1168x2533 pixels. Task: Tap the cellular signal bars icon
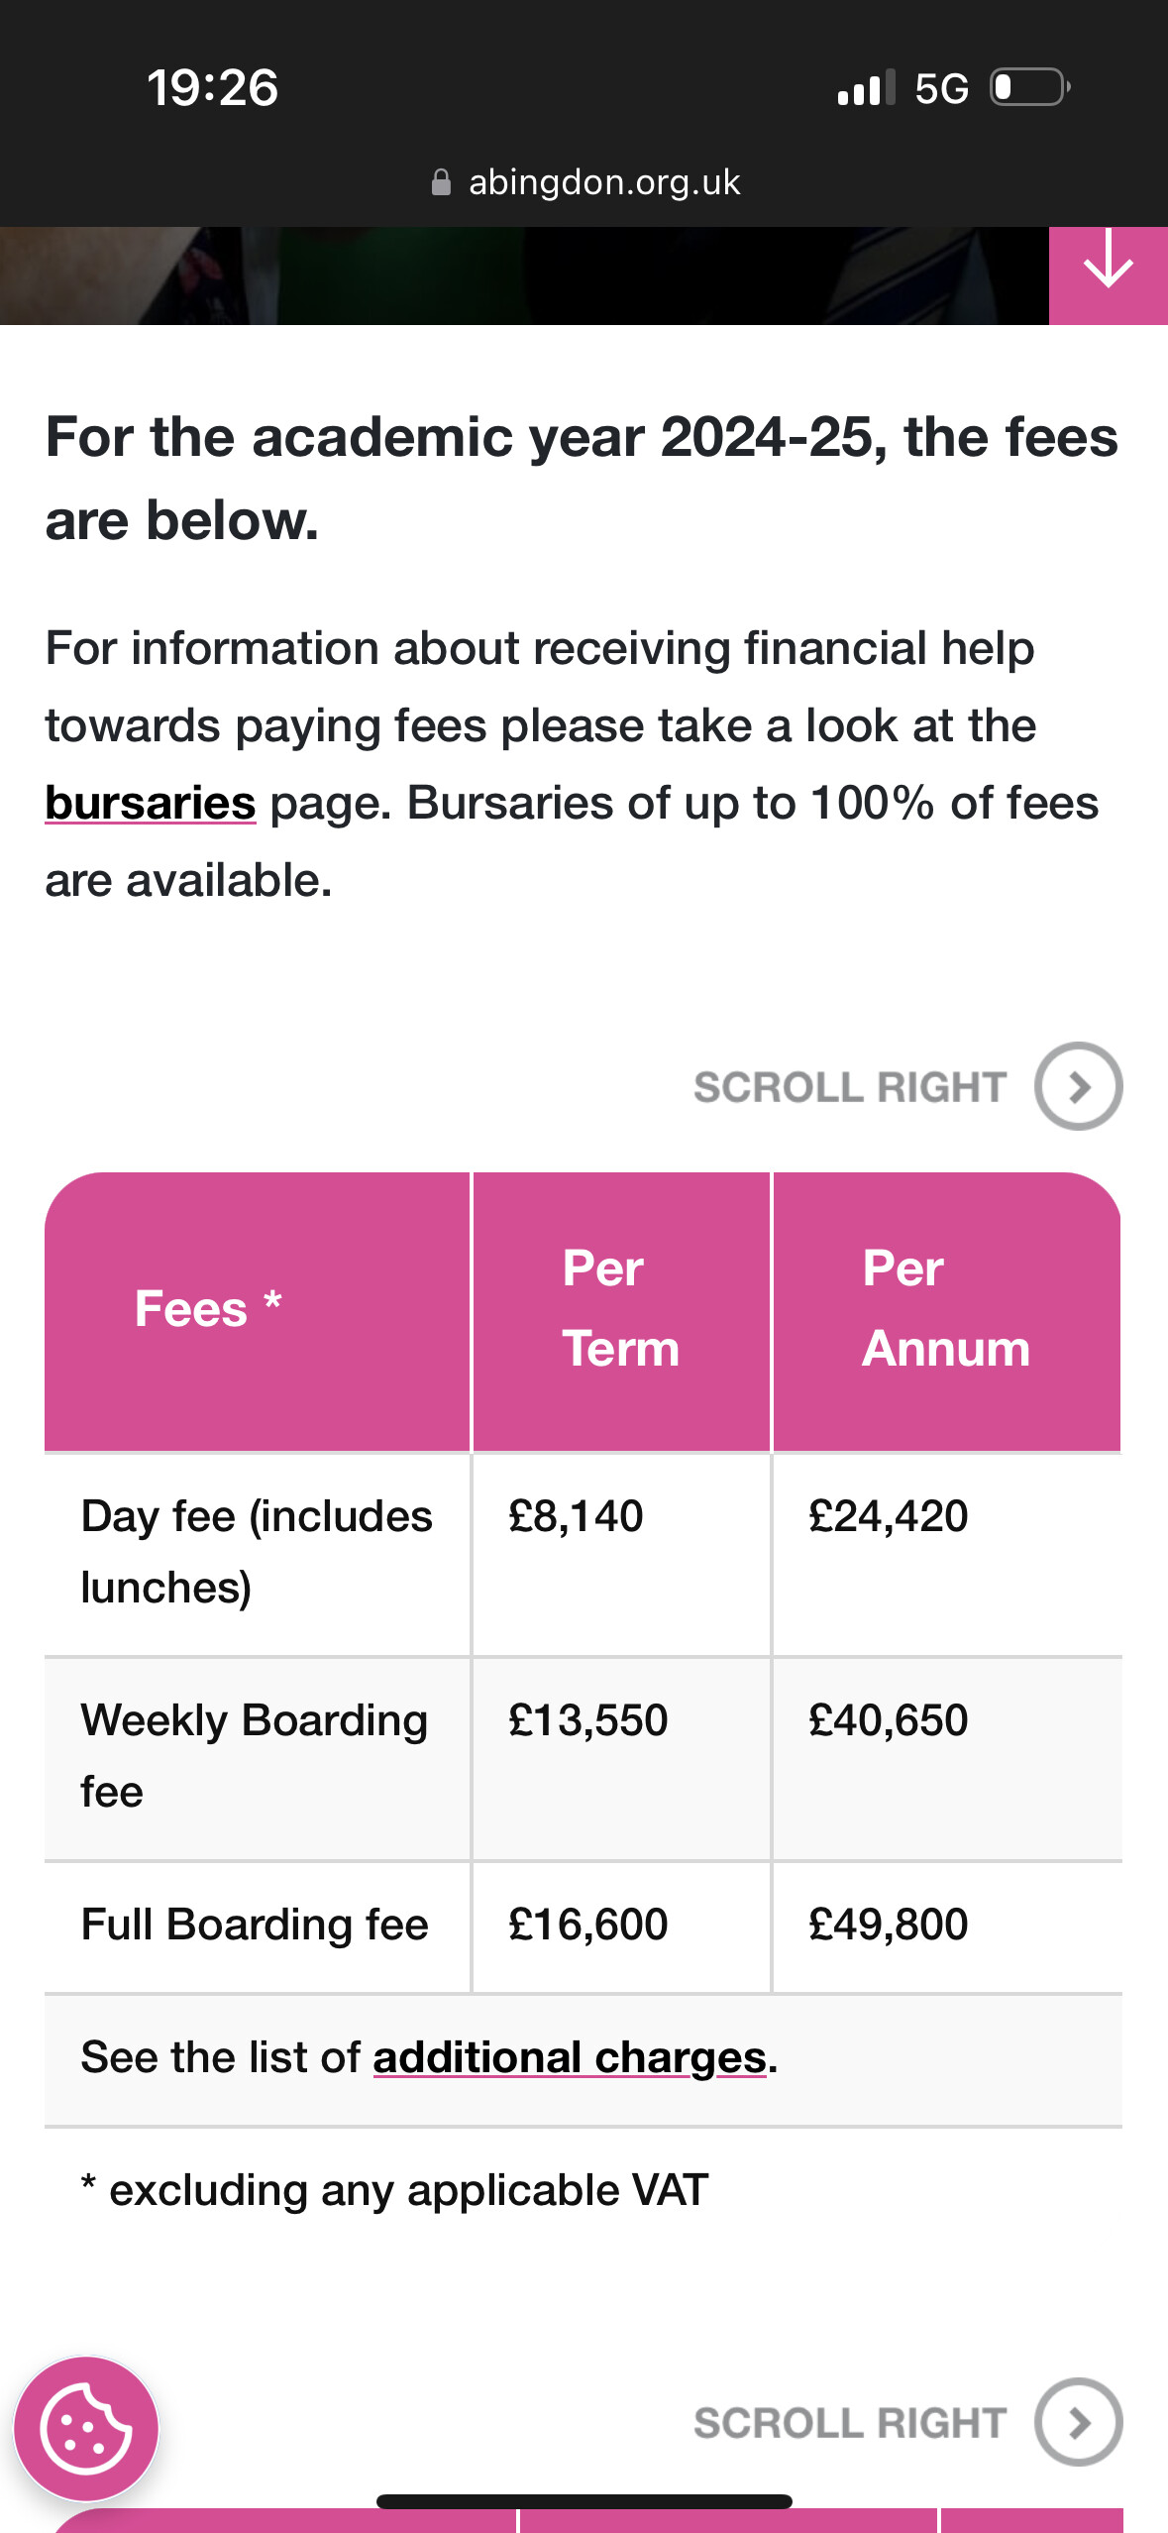pyautogui.click(x=866, y=88)
